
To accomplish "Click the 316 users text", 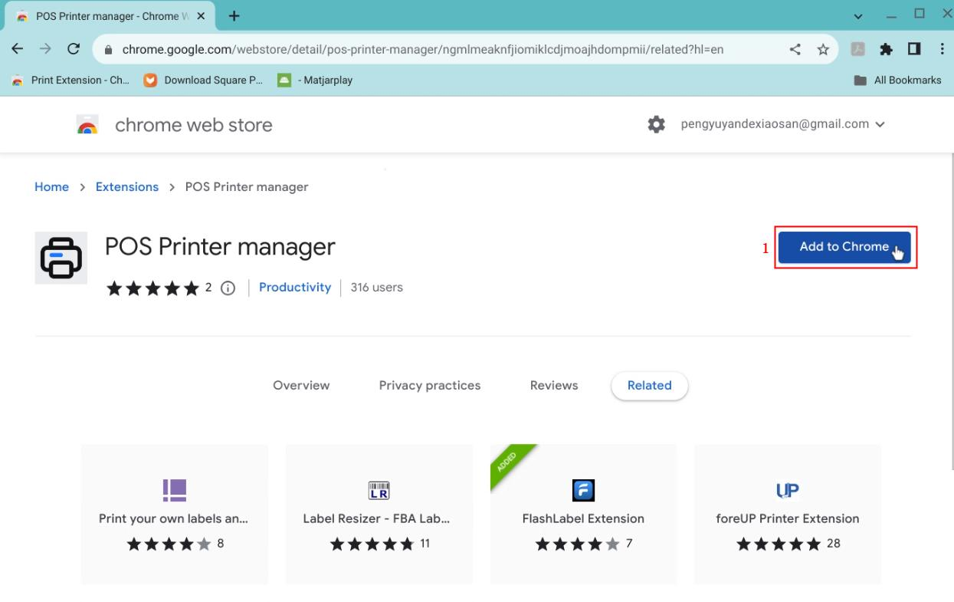I will [376, 288].
